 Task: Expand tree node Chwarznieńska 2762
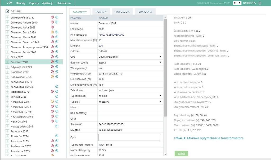click(7, 17)
